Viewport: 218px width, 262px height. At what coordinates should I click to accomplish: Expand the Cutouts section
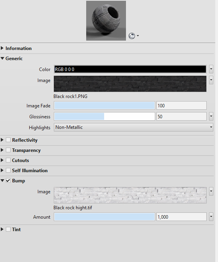pos(2,160)
